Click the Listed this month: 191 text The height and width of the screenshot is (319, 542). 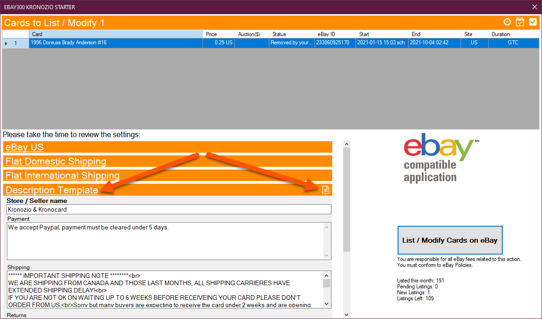(x=420, y=281)
